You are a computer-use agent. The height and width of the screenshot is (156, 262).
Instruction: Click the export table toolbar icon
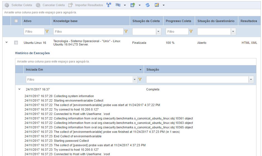[133, 5]
